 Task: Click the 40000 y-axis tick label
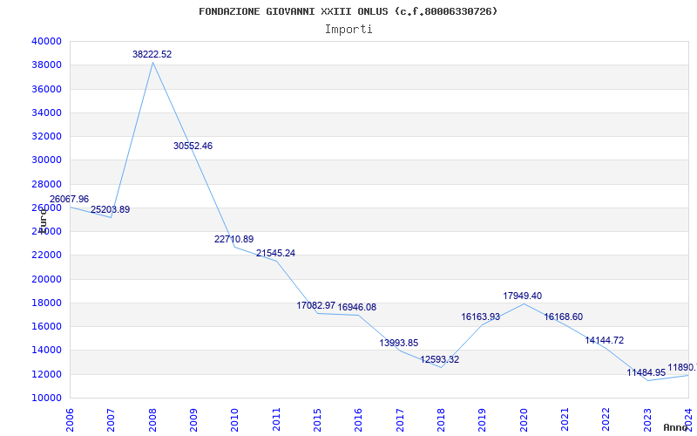click(46, 41)
